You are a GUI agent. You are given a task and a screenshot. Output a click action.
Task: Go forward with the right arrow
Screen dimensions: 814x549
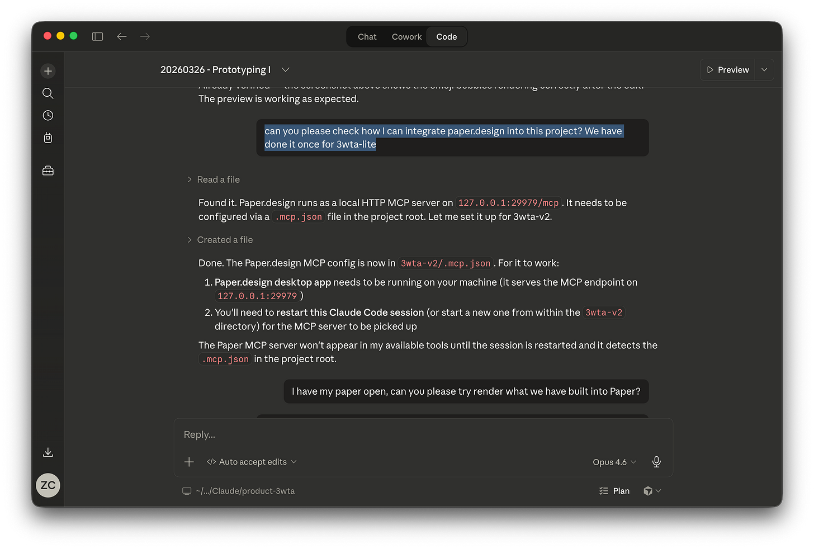pyautogui.click(x=145, y=36)
